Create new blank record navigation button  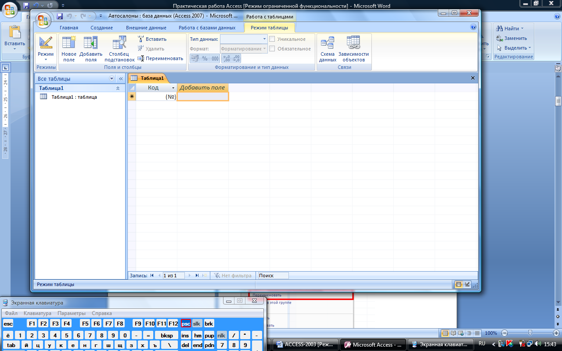(x=204, y=276)
